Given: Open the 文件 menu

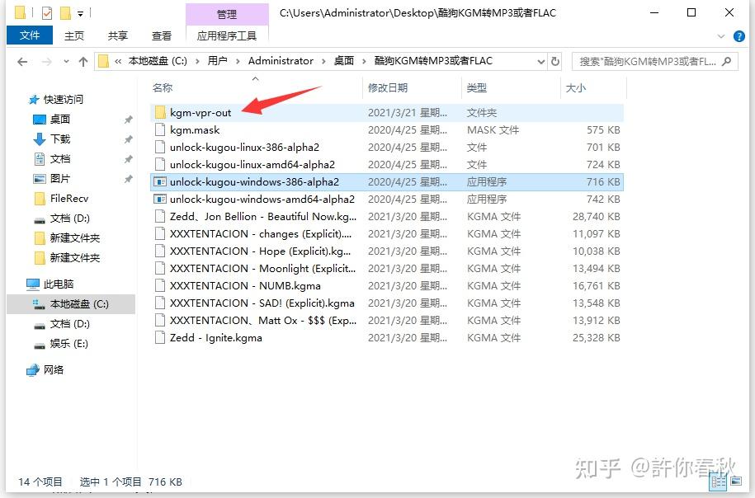Looking at the screenshot, I should 30,35.
